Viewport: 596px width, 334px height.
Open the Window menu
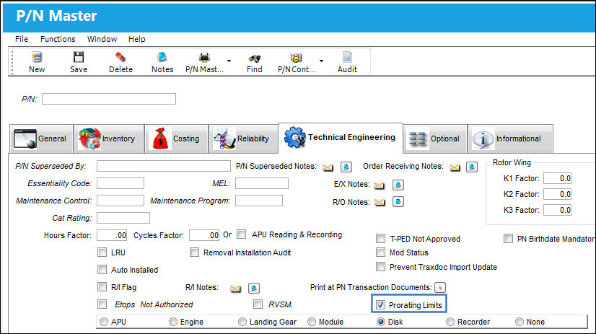[102, 39]
